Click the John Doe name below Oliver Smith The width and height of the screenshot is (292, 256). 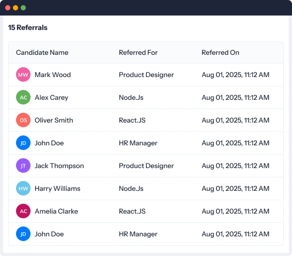[x=49, y=143]
